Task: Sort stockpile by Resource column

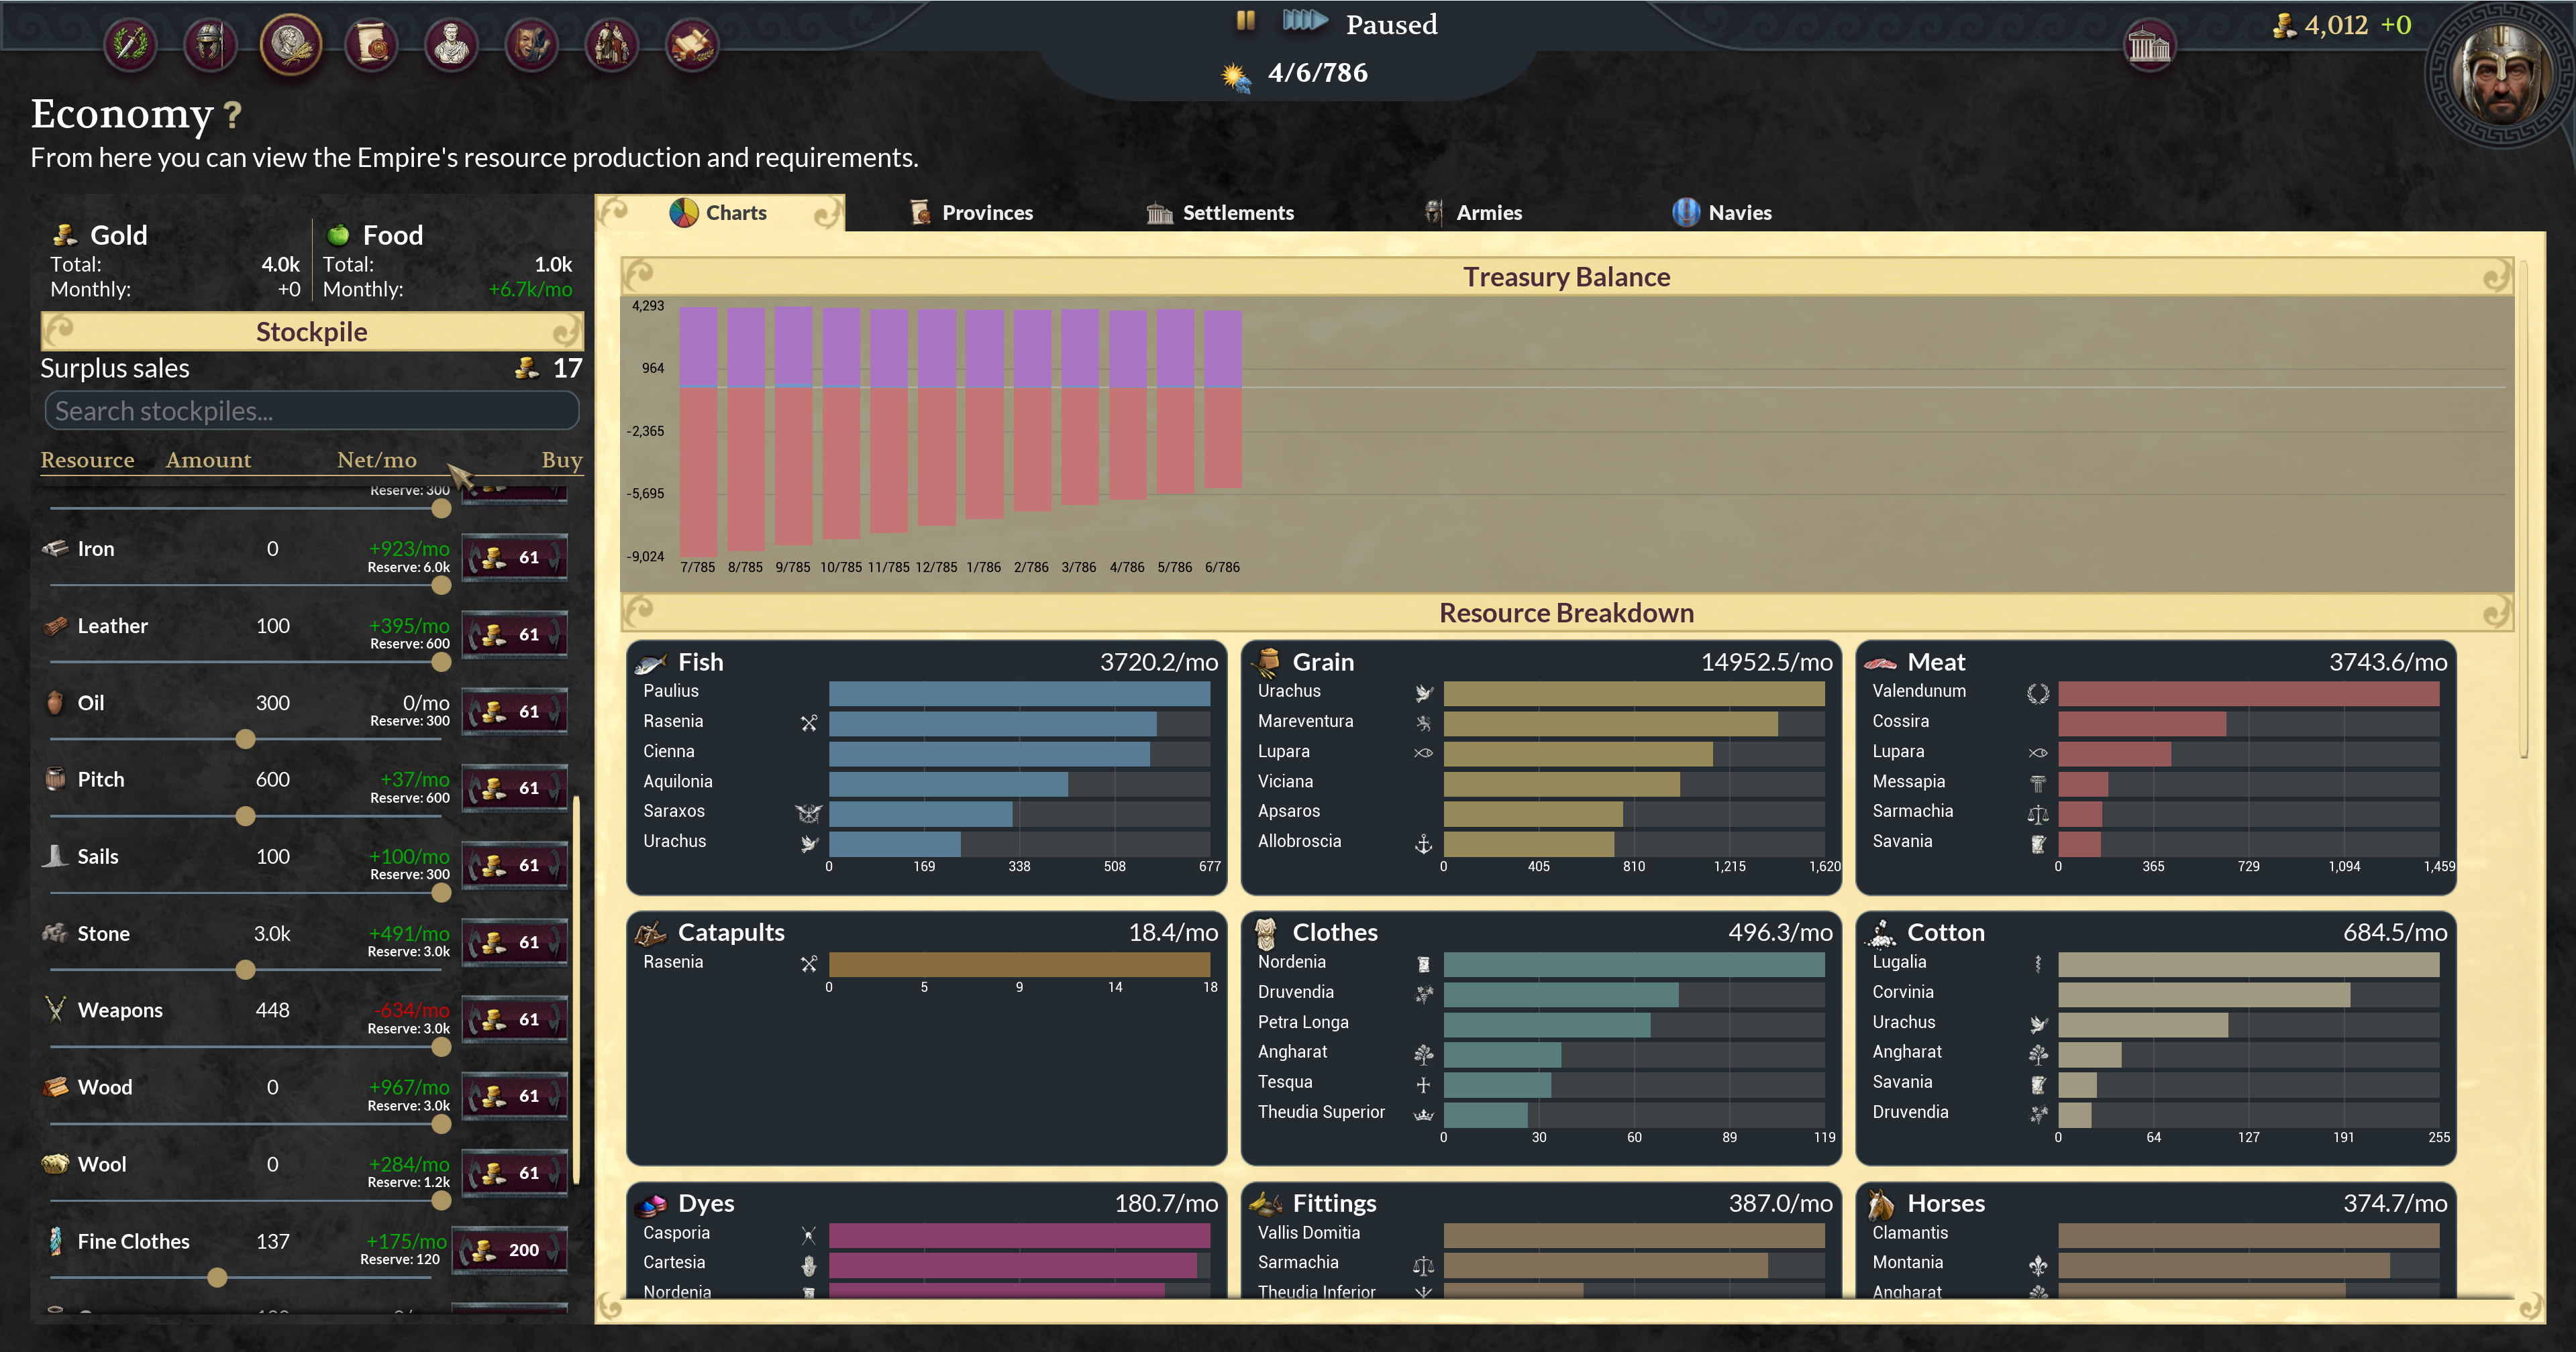Action: [87, 461]
